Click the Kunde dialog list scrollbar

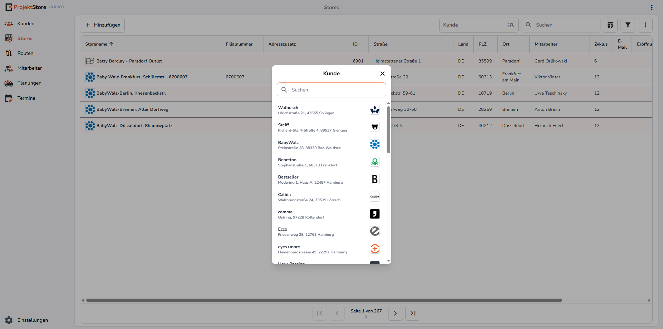click(x=388, y=129)
